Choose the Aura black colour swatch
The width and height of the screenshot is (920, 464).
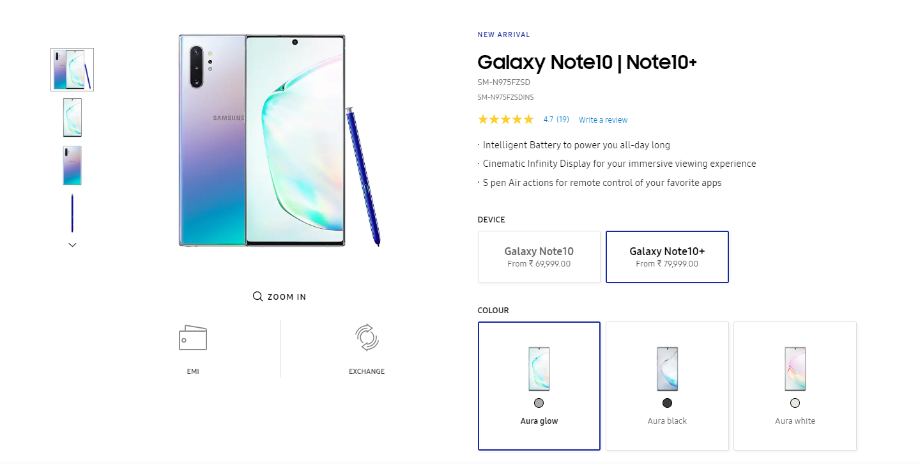tap(667, 369)
